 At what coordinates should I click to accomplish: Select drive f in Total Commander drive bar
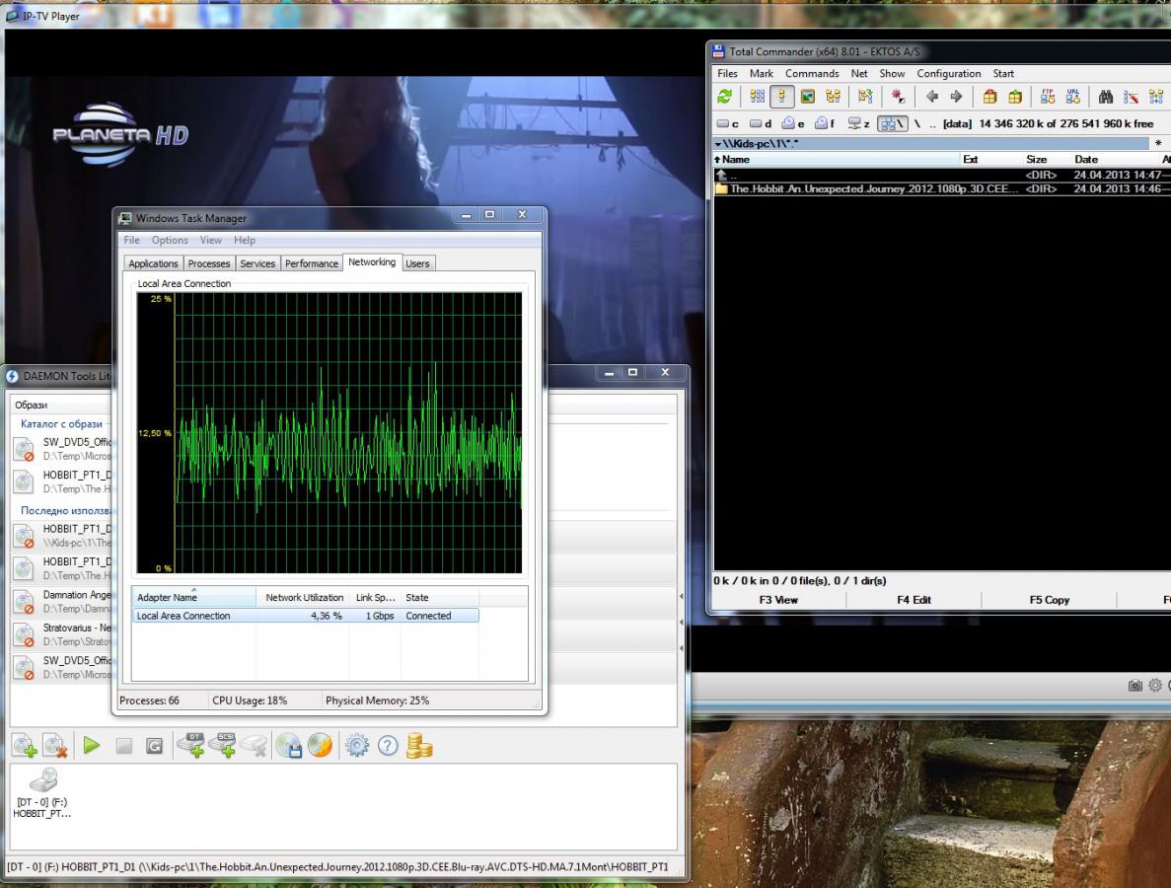(825, 124)
